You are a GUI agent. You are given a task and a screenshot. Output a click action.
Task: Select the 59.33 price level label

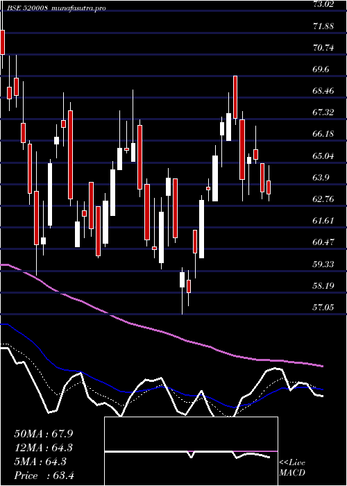pos(323,264)
